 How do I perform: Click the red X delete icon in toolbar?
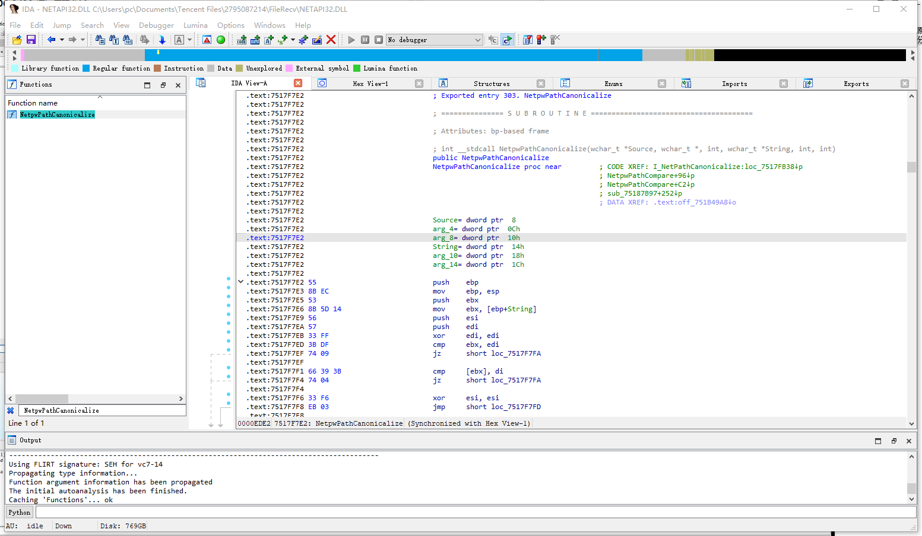331,40
